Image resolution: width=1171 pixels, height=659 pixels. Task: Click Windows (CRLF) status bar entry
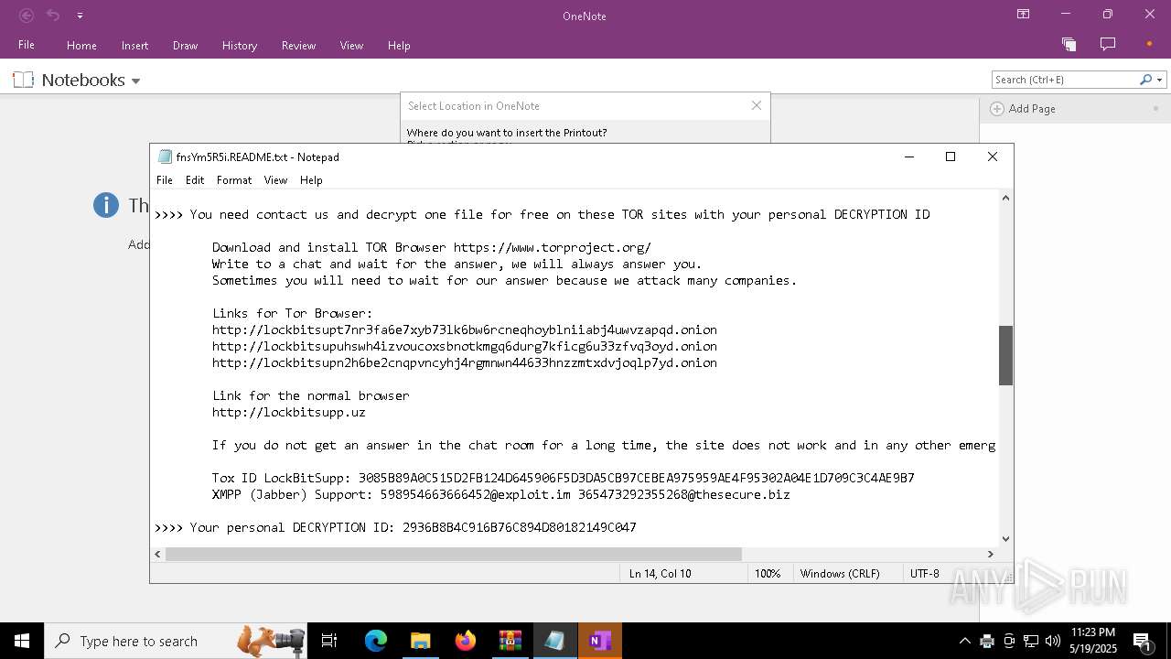coord(840,574)
